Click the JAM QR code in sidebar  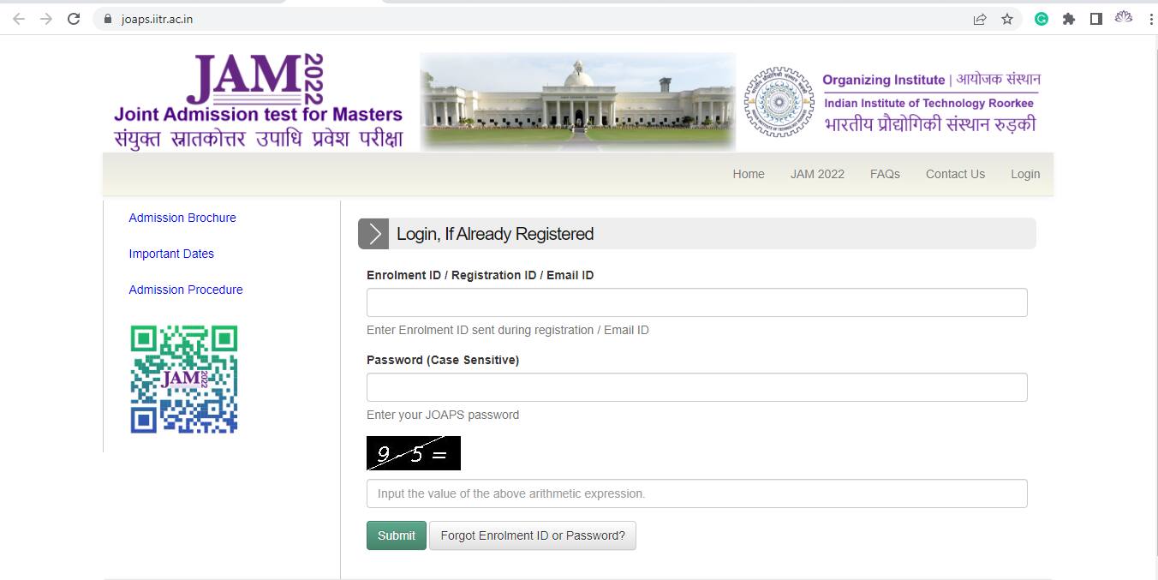click(183, 379)
